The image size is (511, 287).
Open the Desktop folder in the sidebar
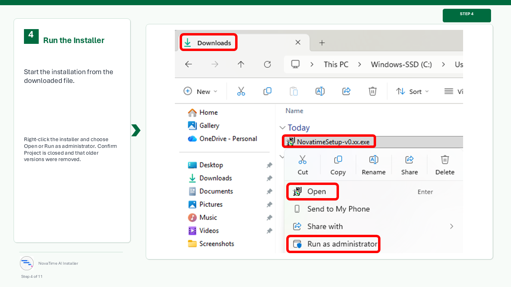click(x=205, y=165)
